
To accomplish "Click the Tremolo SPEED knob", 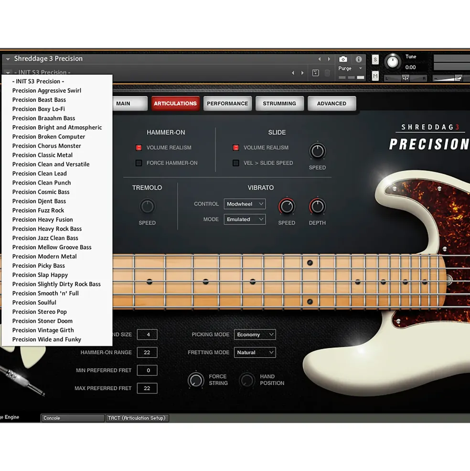I will (x=147, y=207).
